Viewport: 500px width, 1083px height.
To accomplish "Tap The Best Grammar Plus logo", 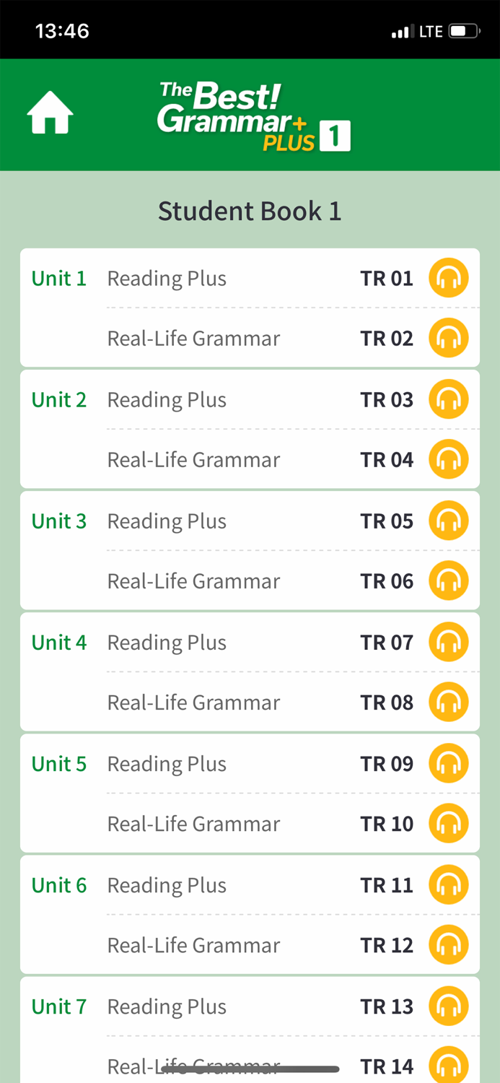I will (x=250, y=113).
